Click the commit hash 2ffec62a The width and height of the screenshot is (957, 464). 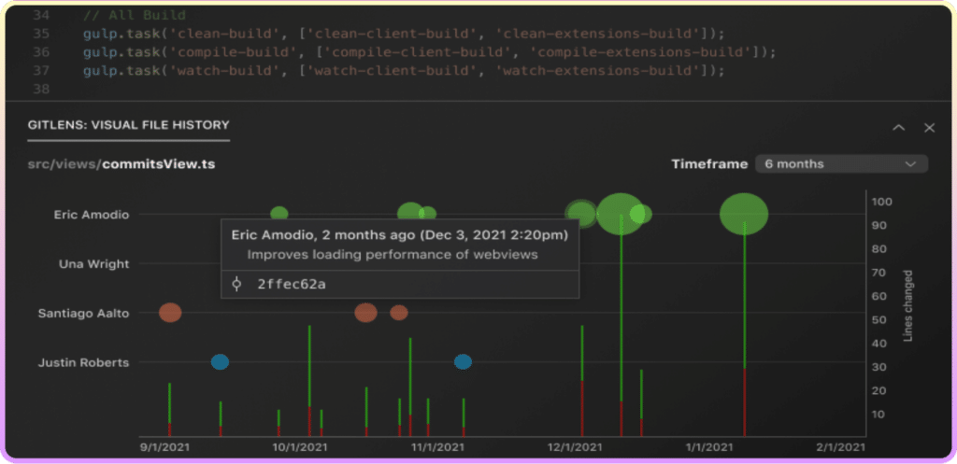click(x=292, y=284)
